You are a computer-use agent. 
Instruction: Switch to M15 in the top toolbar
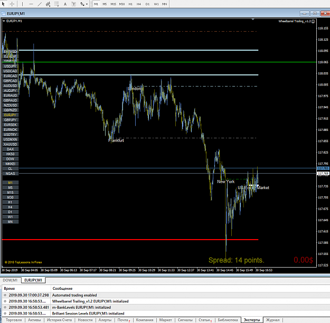[113, 4]
